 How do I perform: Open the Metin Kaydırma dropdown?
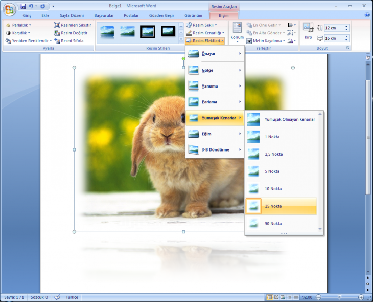[x=266, y=41]
